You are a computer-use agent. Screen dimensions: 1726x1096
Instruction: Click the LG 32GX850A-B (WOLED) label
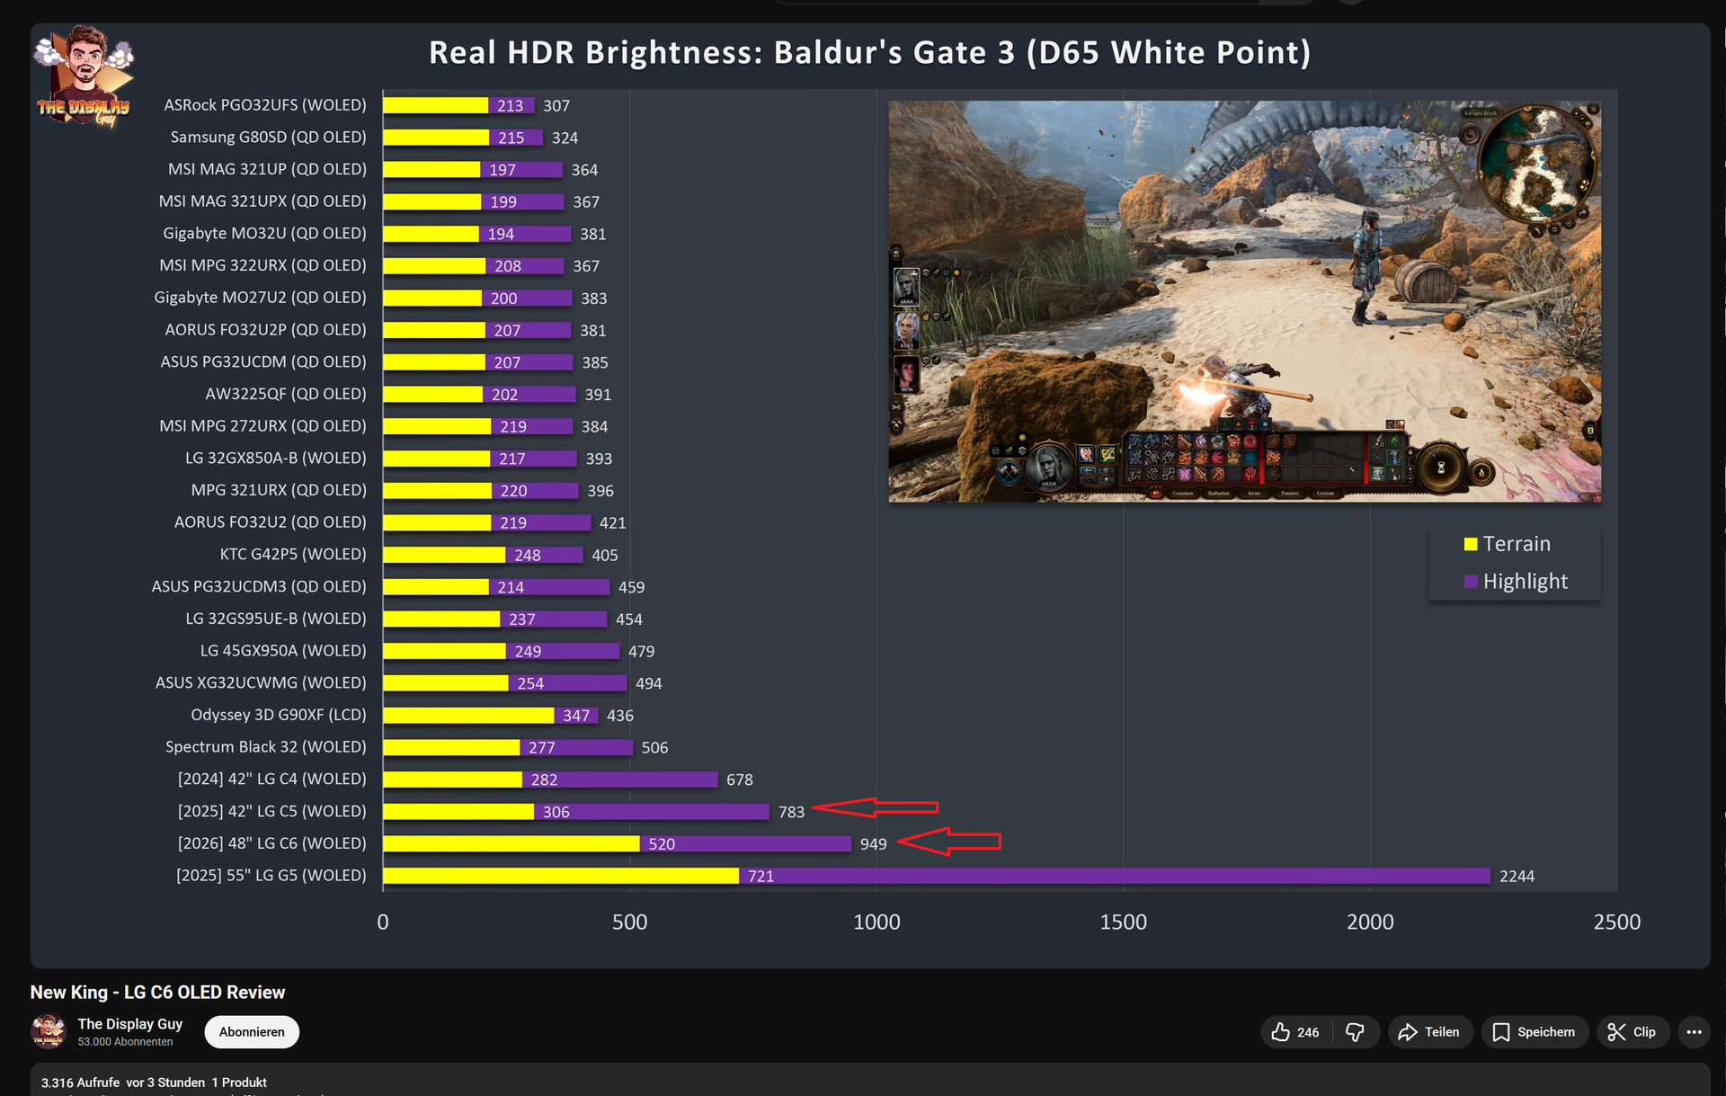[276, 459]
